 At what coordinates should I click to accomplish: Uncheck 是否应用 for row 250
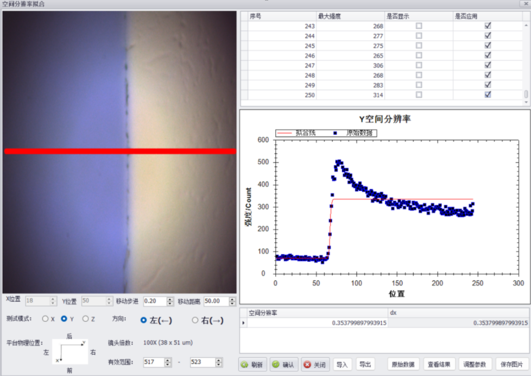[487, 94]
